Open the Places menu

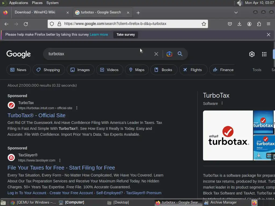(x=37, y=3)
